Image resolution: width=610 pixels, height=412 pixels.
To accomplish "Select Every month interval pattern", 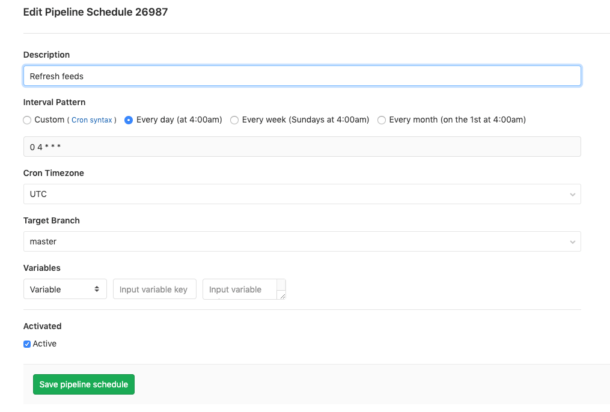I will click(x=382, y=120).
